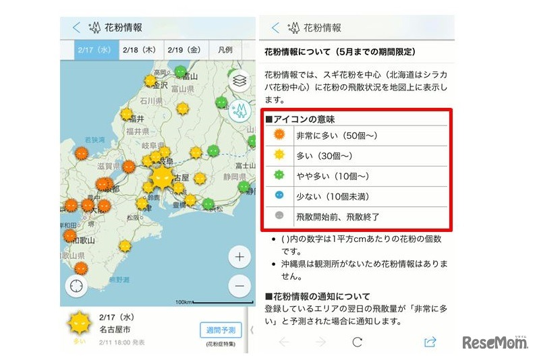Open the 週間予測 weekly forecast

pos(221,330)
